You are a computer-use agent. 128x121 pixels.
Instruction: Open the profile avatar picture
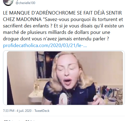[8, 2]
